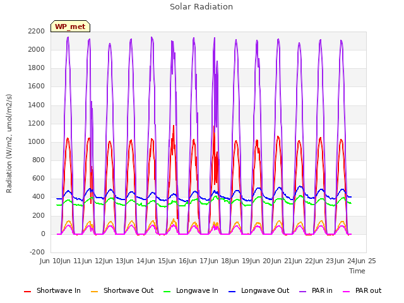
Task: Click the 1000 y-axis tick label
Action: (x=37, y=141)
